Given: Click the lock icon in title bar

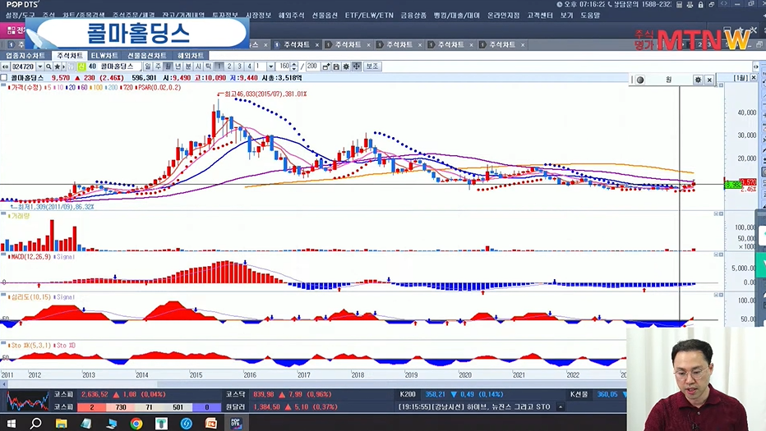Looking at the screenshot, I should (x=700, y=4).
